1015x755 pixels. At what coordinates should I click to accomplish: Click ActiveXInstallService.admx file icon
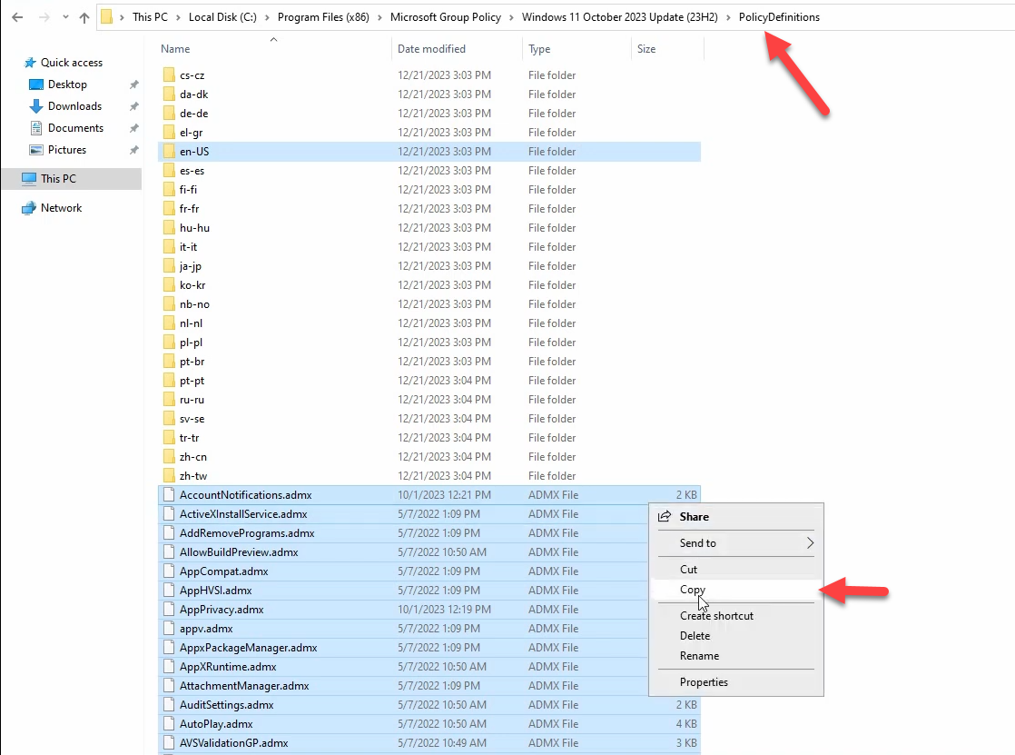pos(169,514)
